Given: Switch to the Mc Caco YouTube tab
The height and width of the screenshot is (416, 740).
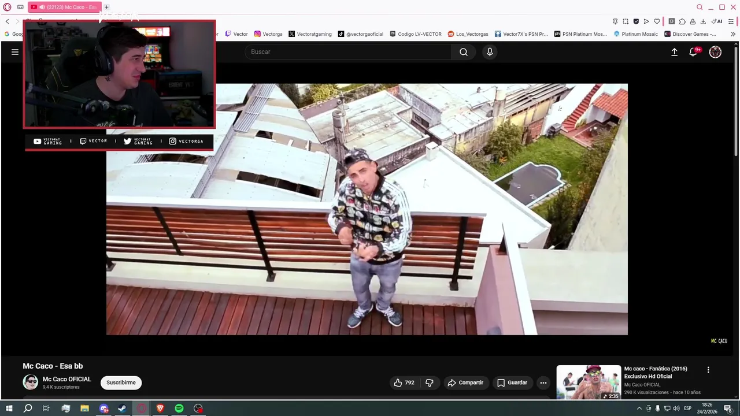Looking at the screenshot, I should (64, 7).
